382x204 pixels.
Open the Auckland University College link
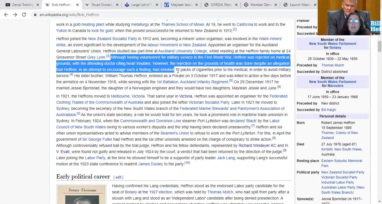(x=183, y=51)
